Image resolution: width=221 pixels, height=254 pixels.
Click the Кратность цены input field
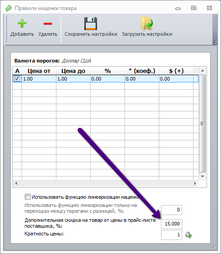(x=171, y=235)
